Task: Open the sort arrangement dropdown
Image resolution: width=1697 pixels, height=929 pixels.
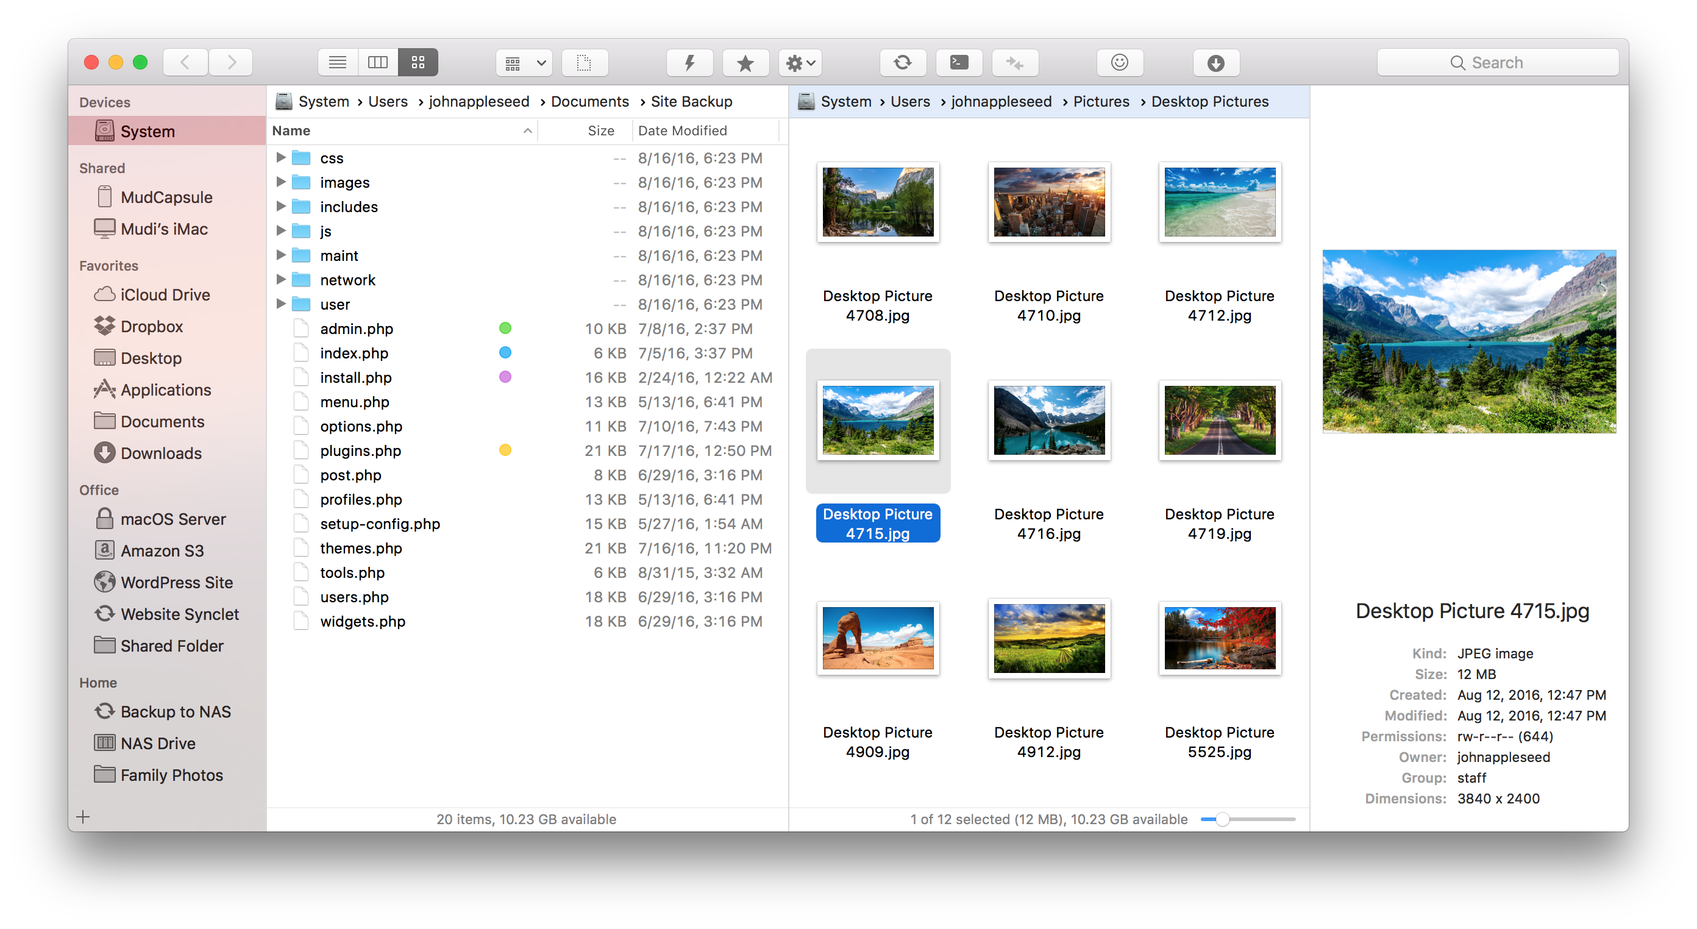Action: coord(523,62)
